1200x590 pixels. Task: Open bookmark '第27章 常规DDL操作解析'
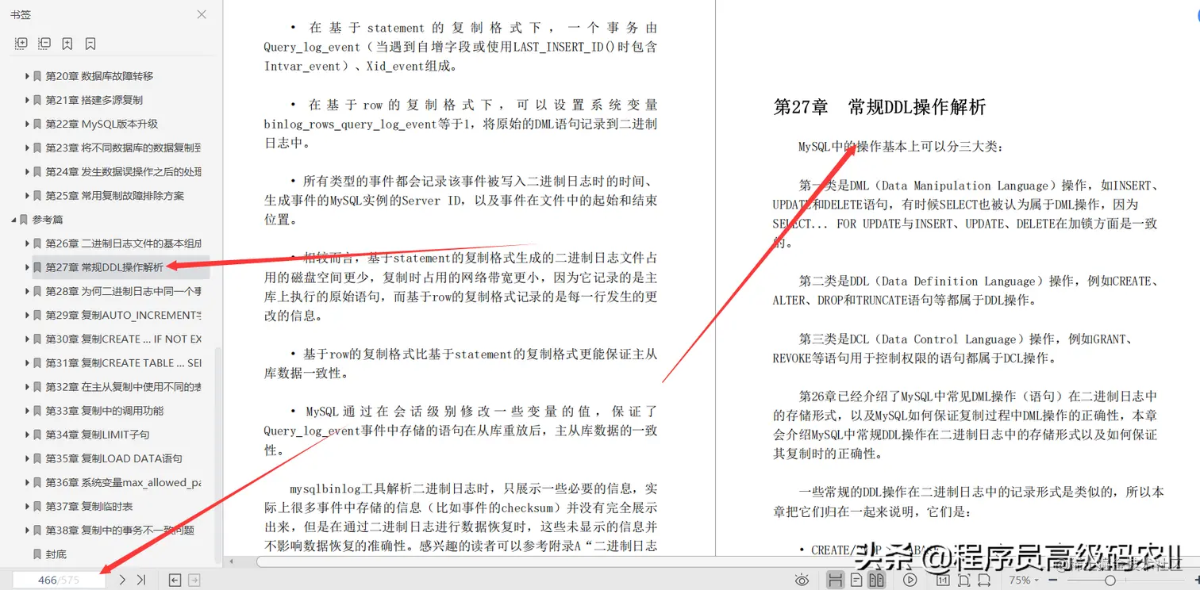point(103,267)
